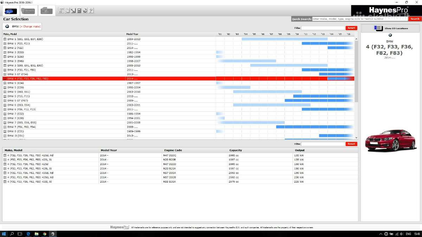Image resolution: width=422 pixels, height=237 pixels.
Task: Select BMW 5 (E39) row
Action: (x=178, y=87)
